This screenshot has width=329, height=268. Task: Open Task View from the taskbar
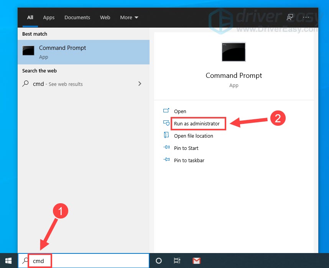pyautogui.click(x=177, y=261)
